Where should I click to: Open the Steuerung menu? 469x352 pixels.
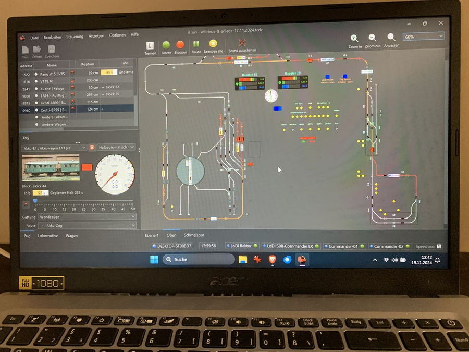tap(75, 37)
